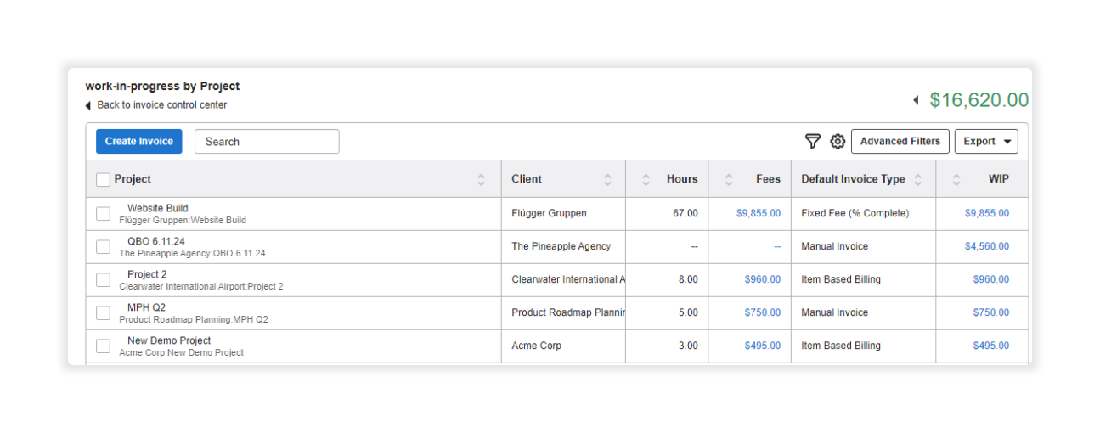
Task: Sort by Hours column arrows
Action: coord(646,179)
